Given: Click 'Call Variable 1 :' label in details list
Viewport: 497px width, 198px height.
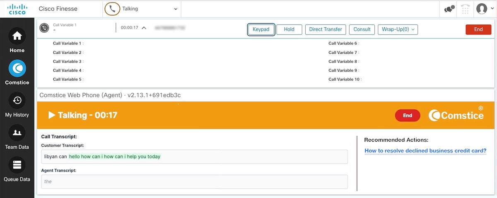Looking at the screenshot, I should tap(68, 43).
